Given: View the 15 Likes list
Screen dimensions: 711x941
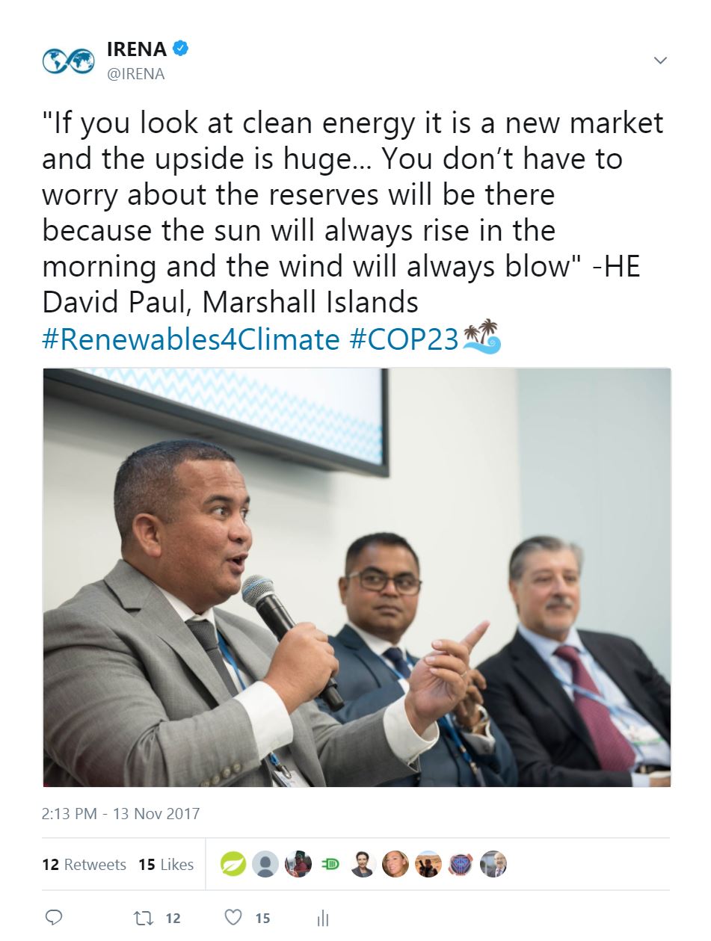Looking at the screenshot, I should pyautogui.click(x=166, y=864).
